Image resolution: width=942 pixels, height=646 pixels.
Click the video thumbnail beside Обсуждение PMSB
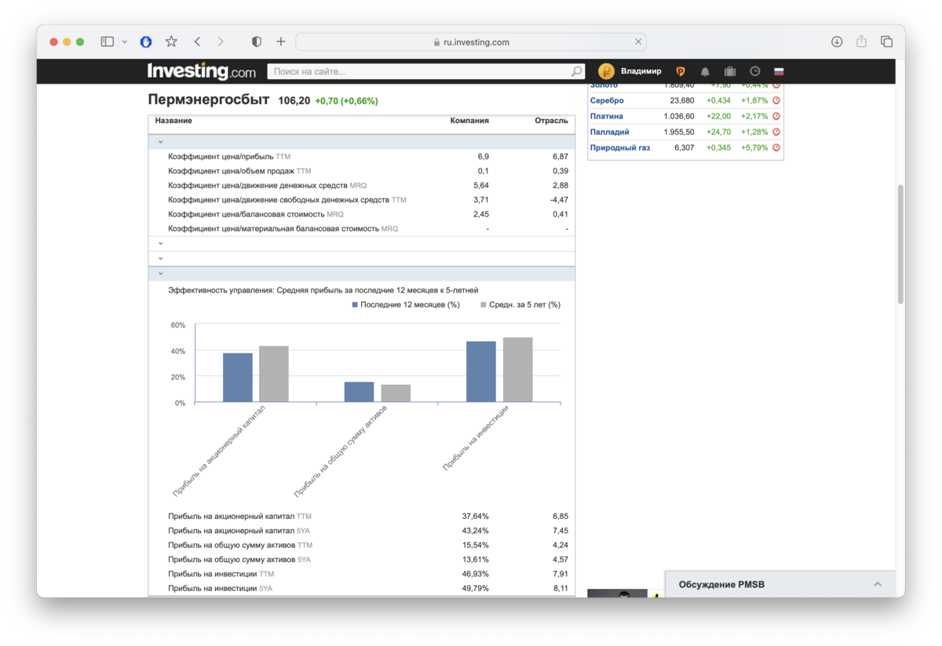[617, 593]
